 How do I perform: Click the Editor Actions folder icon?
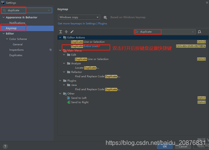click(x=65, y=38)
